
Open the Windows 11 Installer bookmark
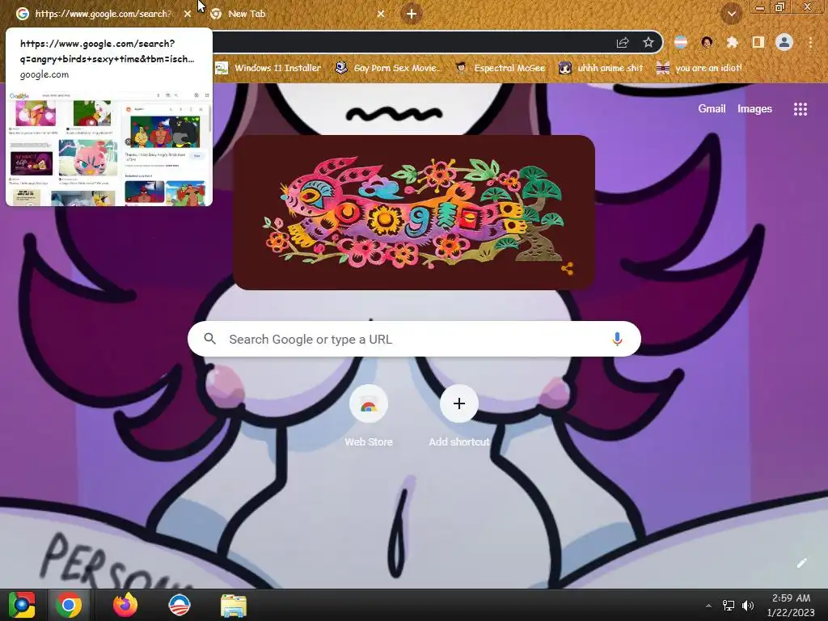click(x=268, y=68)
